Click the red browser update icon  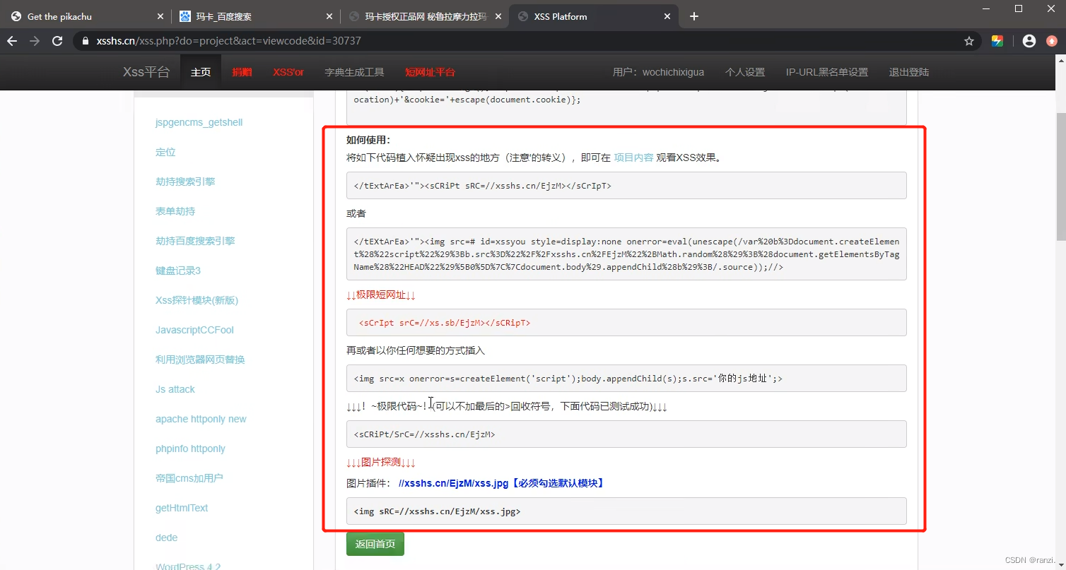pyautogui.click(x=1052, y=41)
